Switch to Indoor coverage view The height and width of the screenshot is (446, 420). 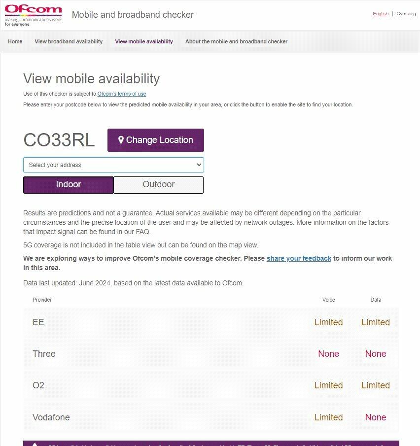69,185
